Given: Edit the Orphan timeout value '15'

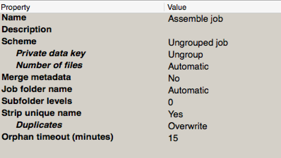Looking at the screenshot, I should pyautogui.click(x=173, y=138).
